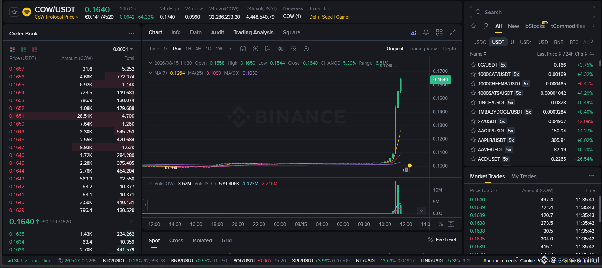
Task: Sort market list by Name
Action: (x=478, y=54)
